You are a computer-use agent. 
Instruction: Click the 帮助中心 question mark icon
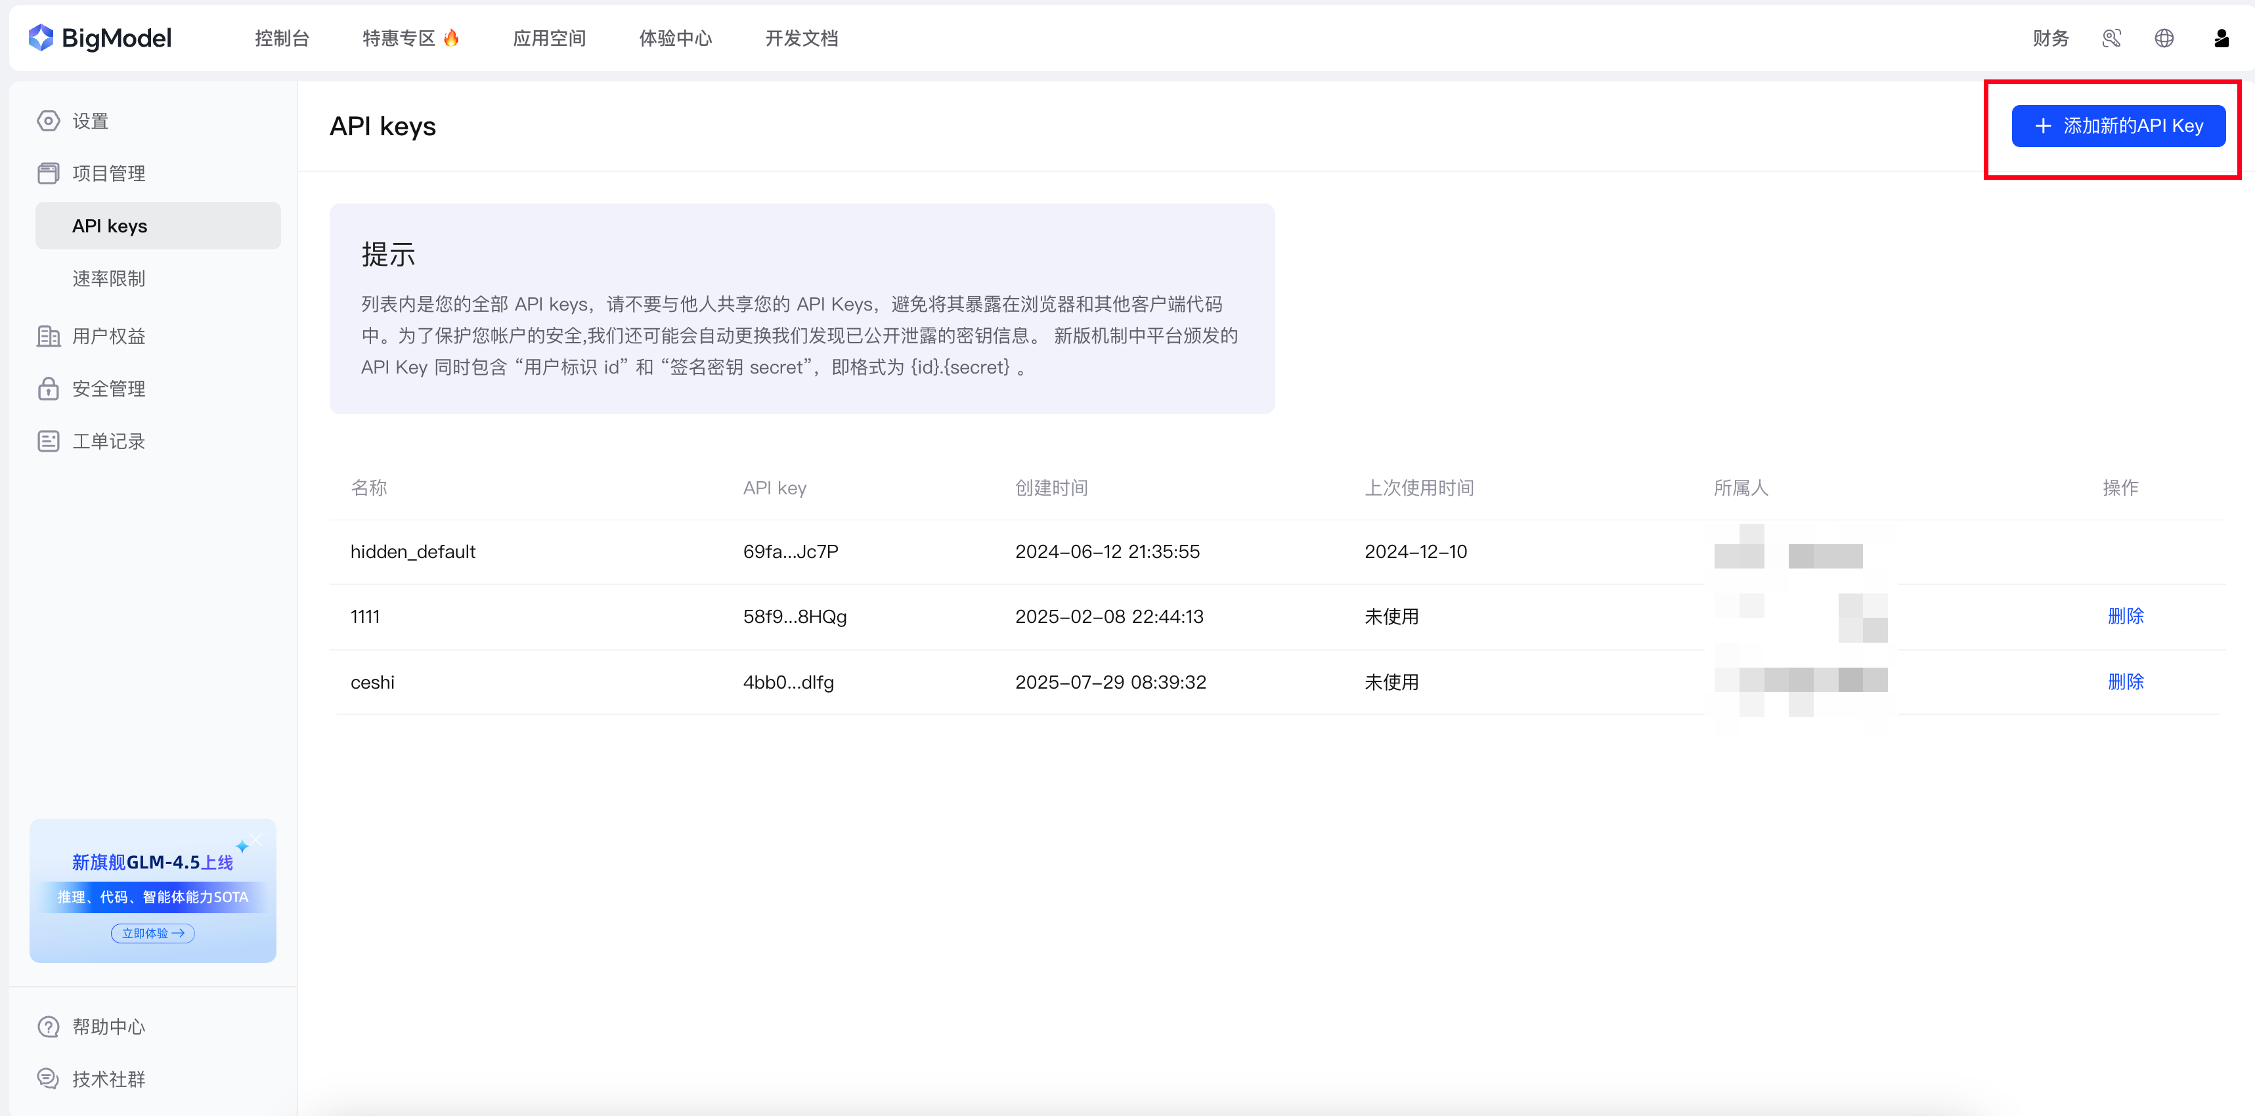48,1027
